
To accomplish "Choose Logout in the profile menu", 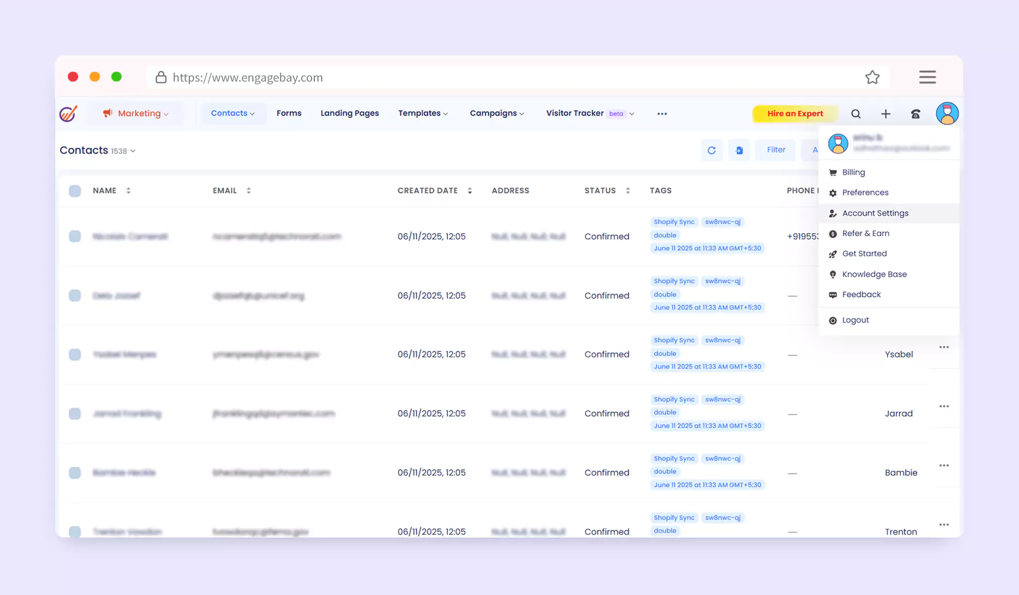I will pyautogui.click(x=855, y=320).
